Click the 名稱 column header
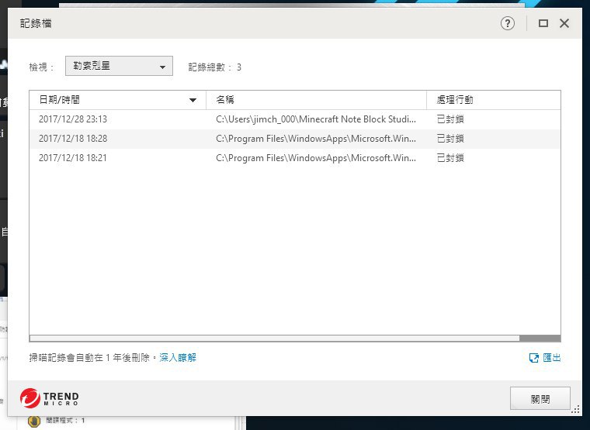590x430 pixels. coord(316,100)
